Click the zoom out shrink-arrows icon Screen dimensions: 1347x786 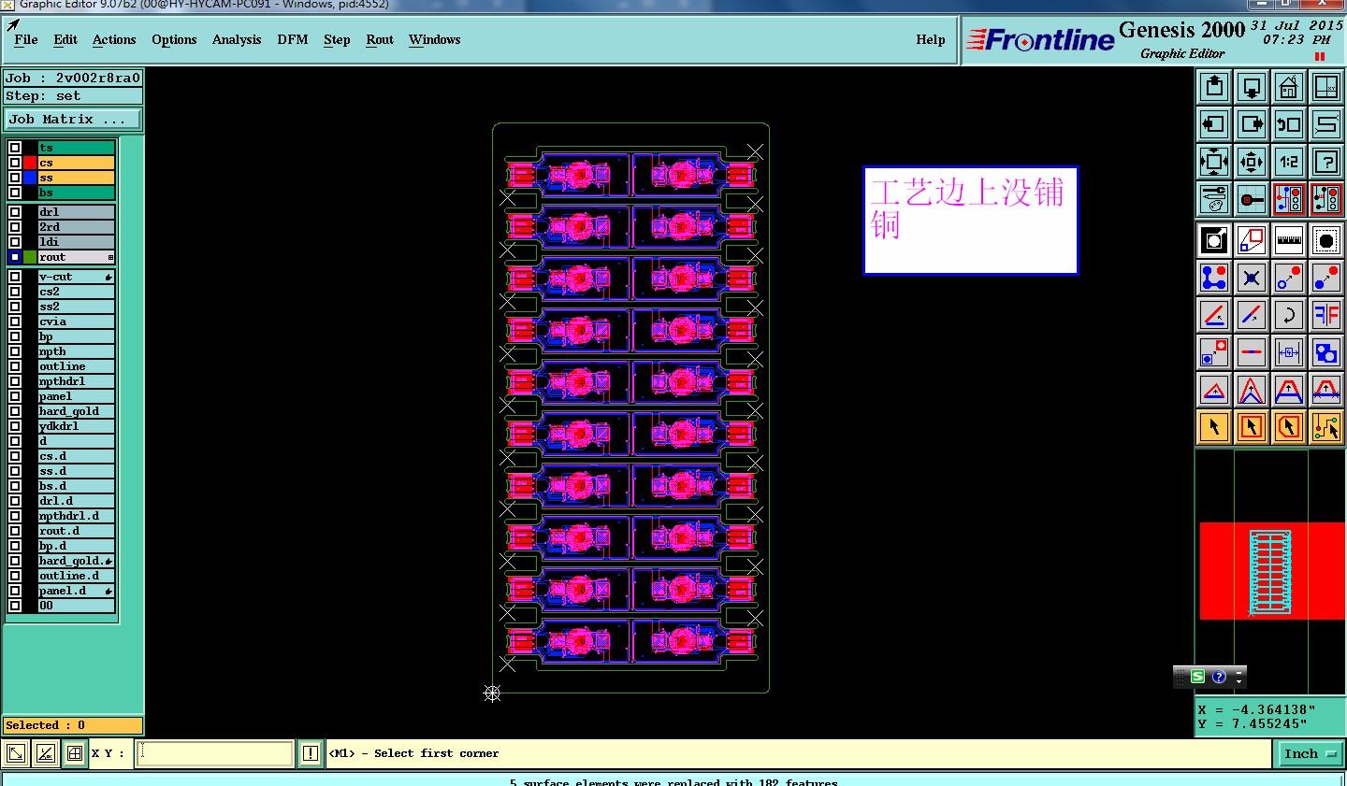coord(1252,162)
